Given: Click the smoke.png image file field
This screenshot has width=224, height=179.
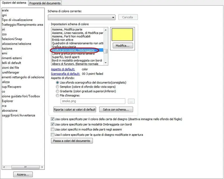Looking at the screenshot, I should pyautogui.click(x=93, y=101).
